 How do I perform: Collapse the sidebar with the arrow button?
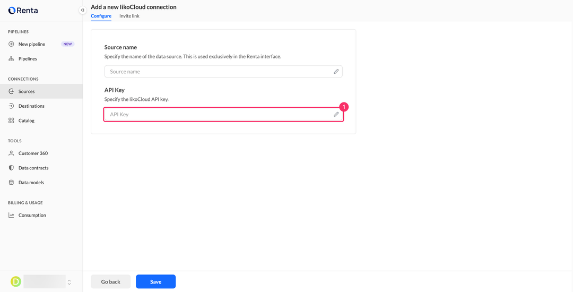[x=83, y=10]
